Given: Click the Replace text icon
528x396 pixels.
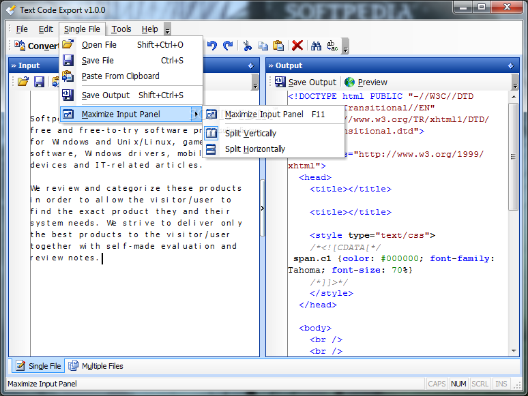Looking at the screenshot, I should (x=332, y=46).
